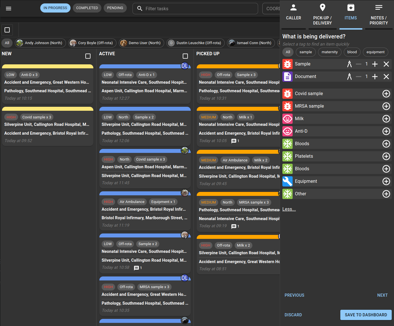Image resolution: width=394 pixels, height=326 pixels.
Task: Collapse item list with Less link
Action: click(x=289, y=209)
